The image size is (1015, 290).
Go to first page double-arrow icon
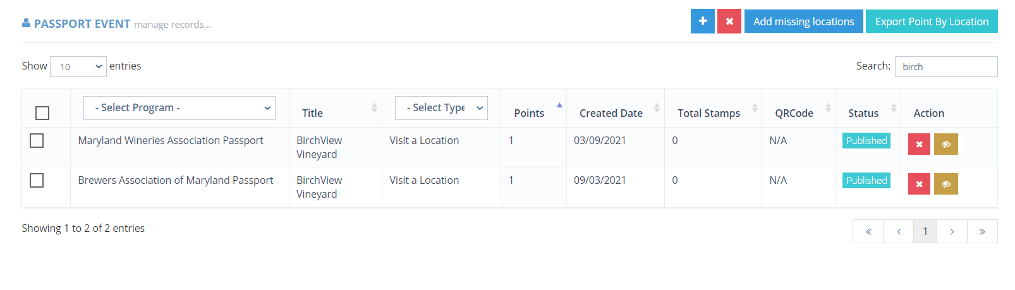[868, 231]
